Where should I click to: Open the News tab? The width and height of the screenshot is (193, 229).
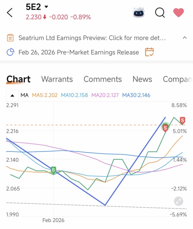[142, 79]
